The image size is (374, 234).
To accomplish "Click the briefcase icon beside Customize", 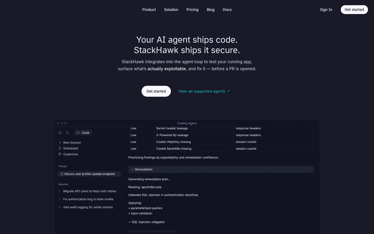I will coord(60,154).
